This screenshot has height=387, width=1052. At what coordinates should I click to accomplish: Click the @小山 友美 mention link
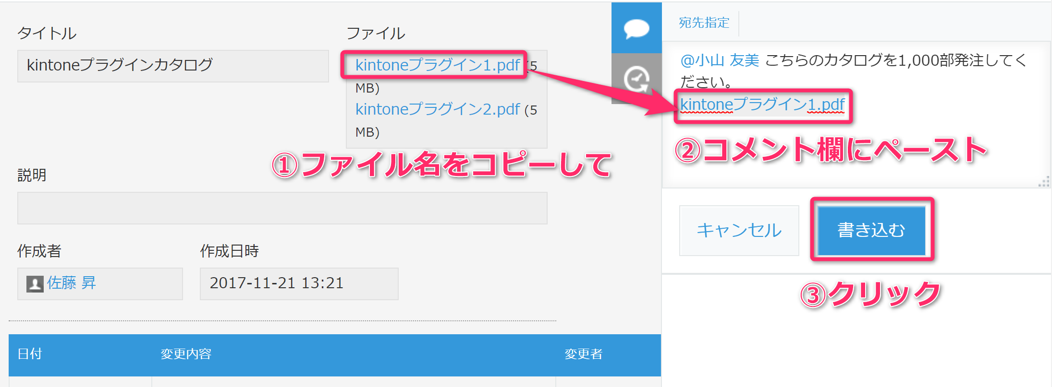click(720, 60)
